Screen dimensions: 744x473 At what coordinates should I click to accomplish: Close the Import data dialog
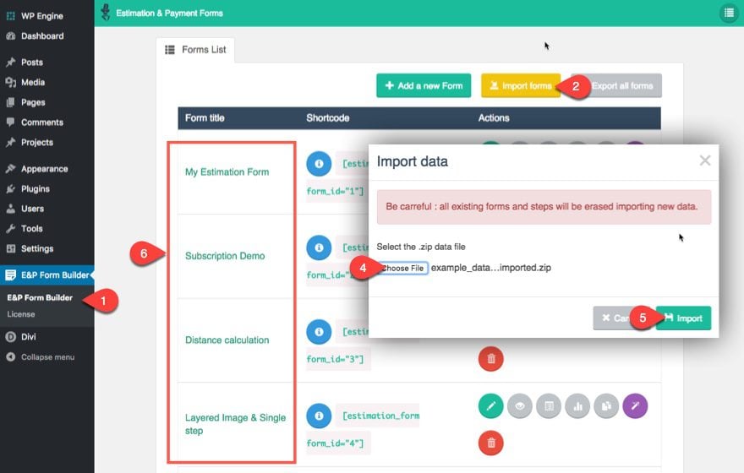[x=704, y=160]
